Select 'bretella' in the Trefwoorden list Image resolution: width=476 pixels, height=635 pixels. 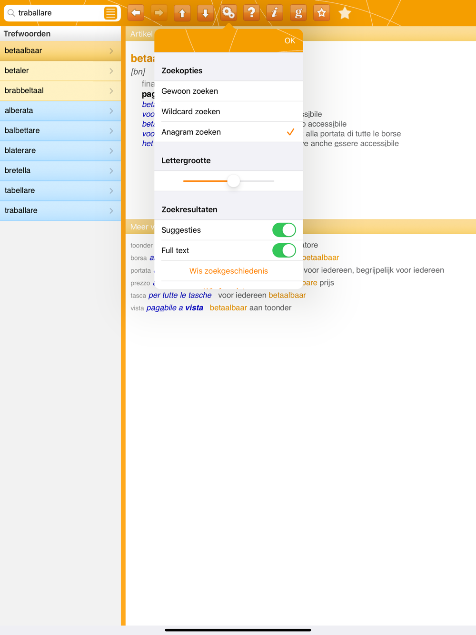(x=60, y=170)
